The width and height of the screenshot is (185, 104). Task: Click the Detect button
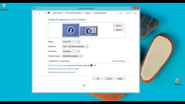point(119,26)
